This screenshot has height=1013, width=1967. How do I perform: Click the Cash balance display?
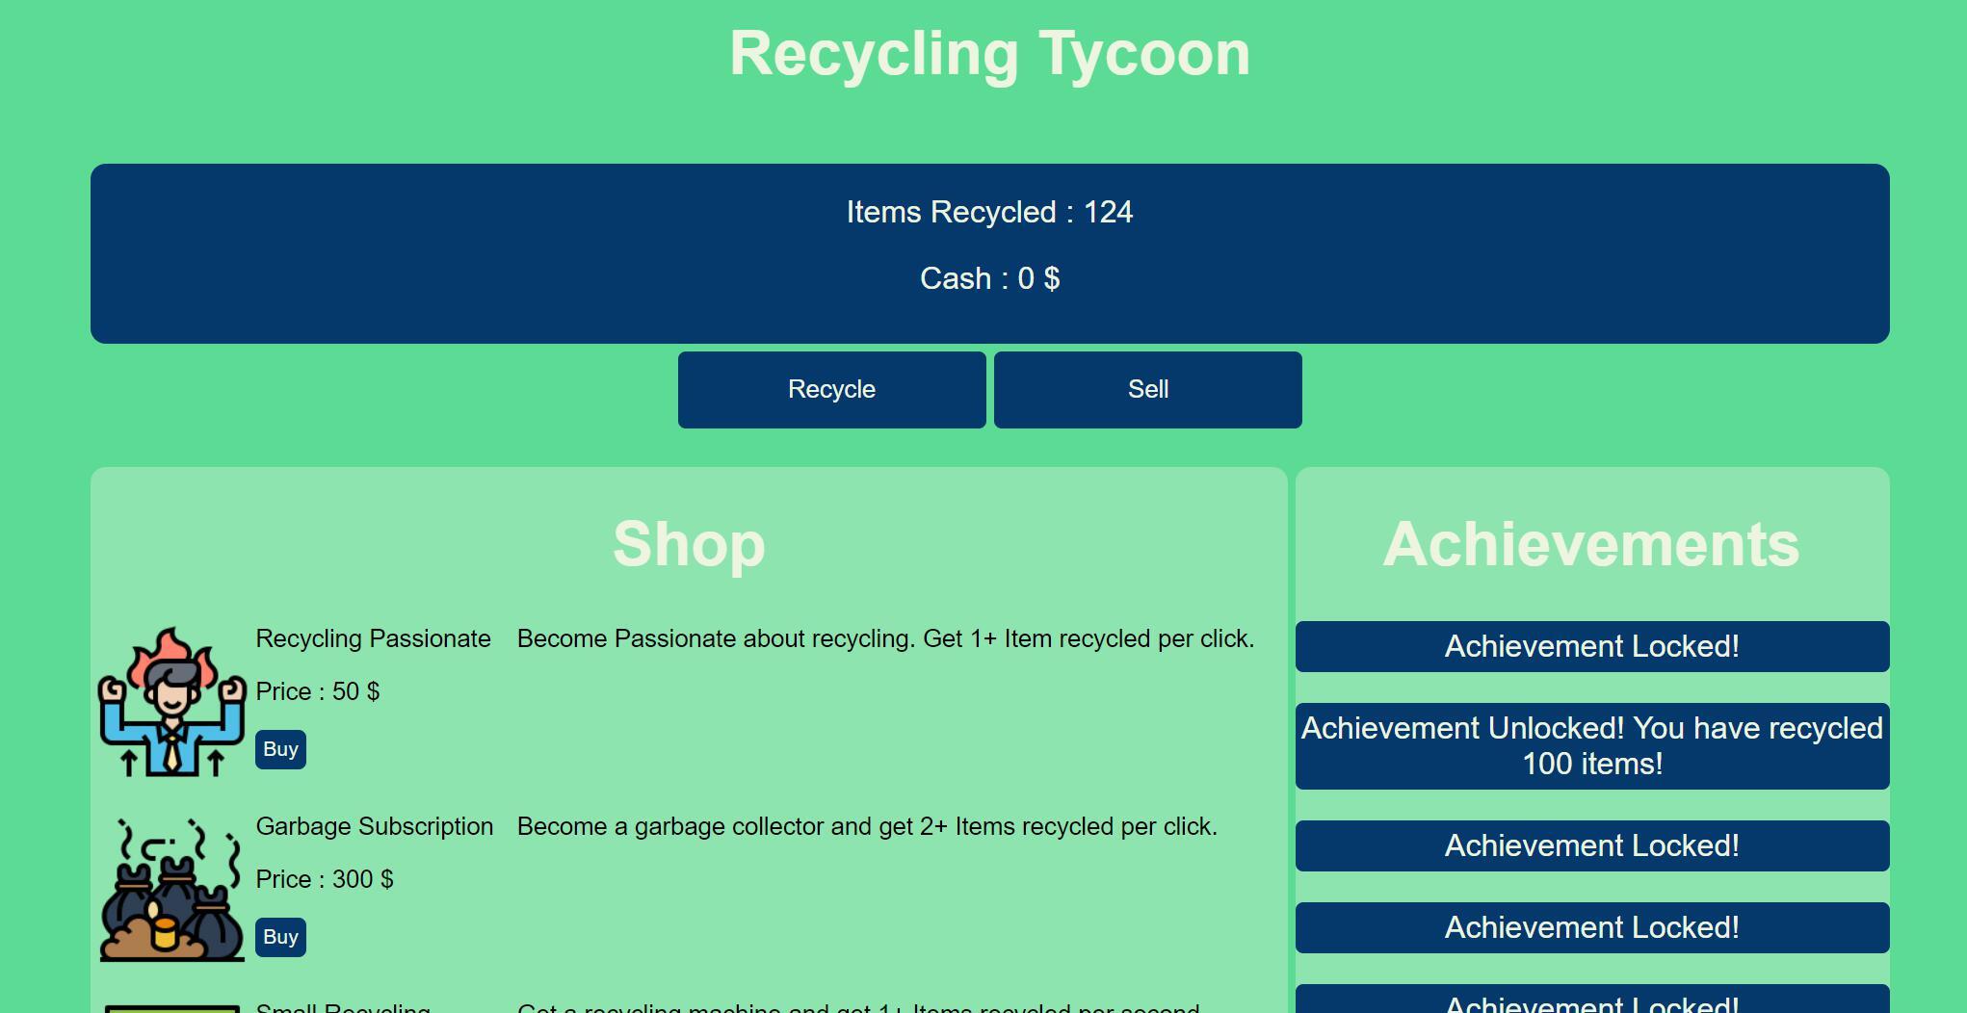pos(989,279)
